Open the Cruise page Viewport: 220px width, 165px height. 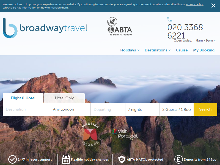pyautogui.click(x=182, y=50)
